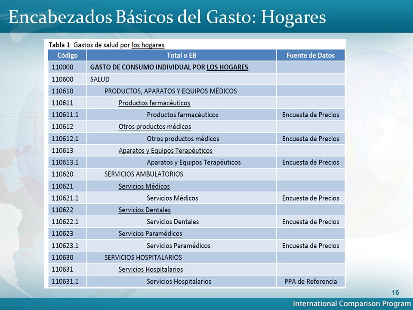Click the slide number 16

(395, 292)
